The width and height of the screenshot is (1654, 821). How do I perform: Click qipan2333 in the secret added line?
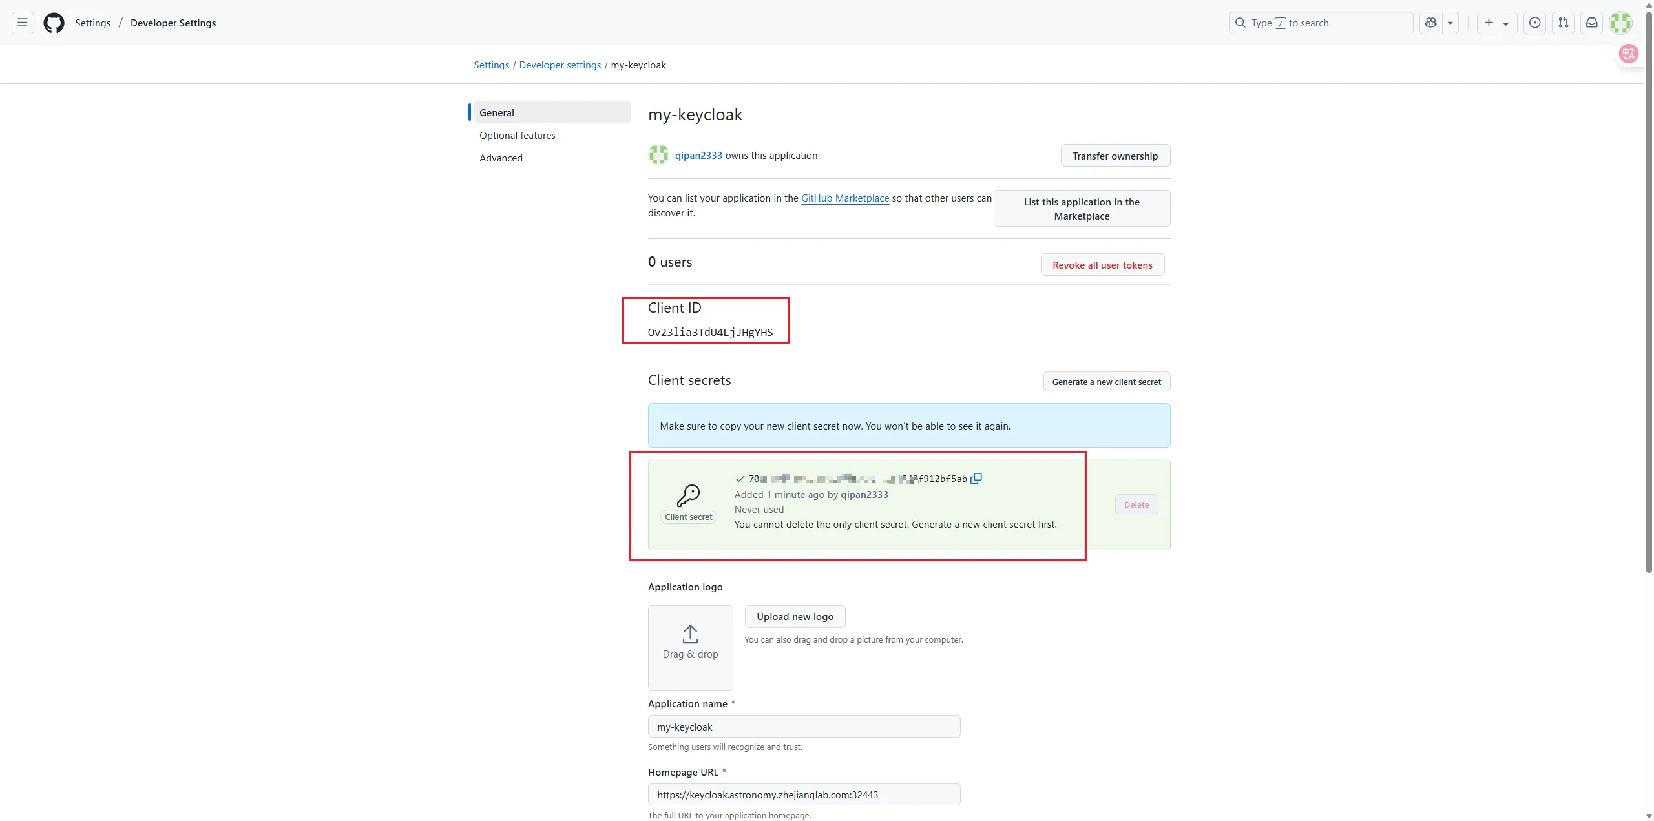864,495
